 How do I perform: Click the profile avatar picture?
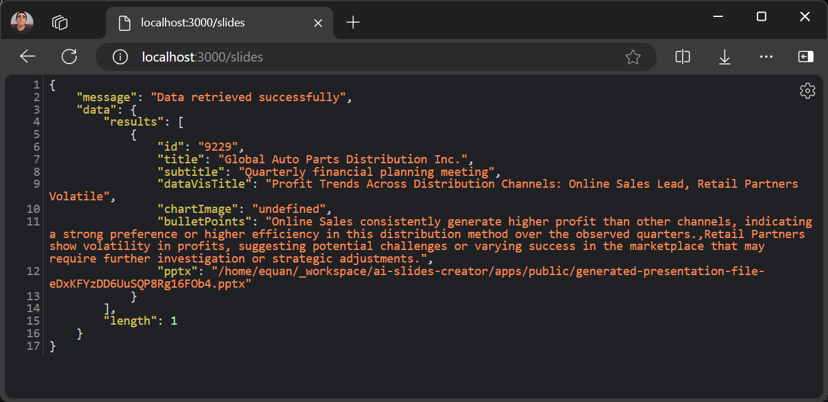pyautogui.click(x=22, y=23)
